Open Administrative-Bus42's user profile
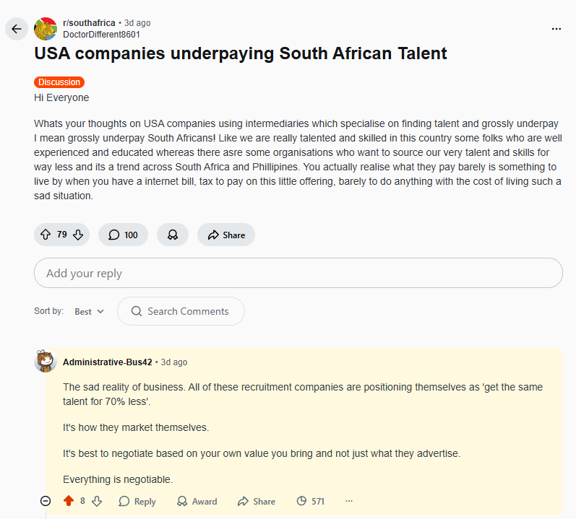This screenshot has width=576, height=519. tap(107, 362)
